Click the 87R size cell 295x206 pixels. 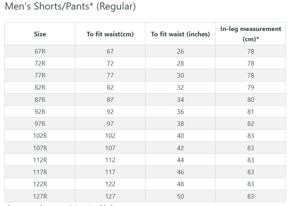(x=40, y=100)
